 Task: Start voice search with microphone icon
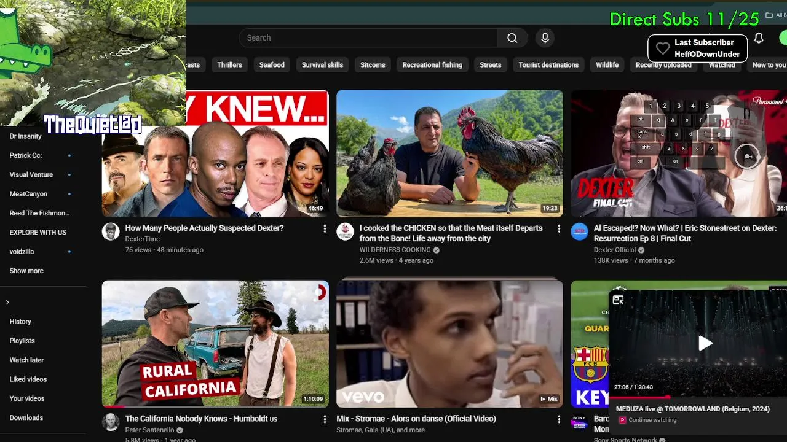click(x=545, y=38)
